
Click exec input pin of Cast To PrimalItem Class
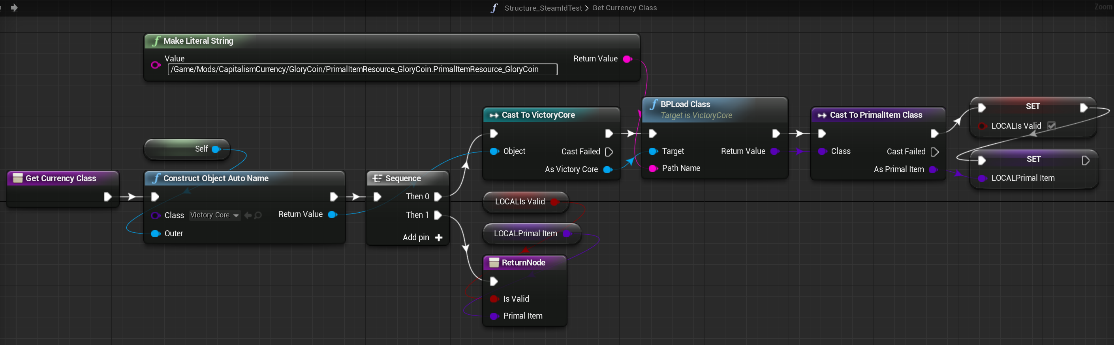tap(822, 134)
